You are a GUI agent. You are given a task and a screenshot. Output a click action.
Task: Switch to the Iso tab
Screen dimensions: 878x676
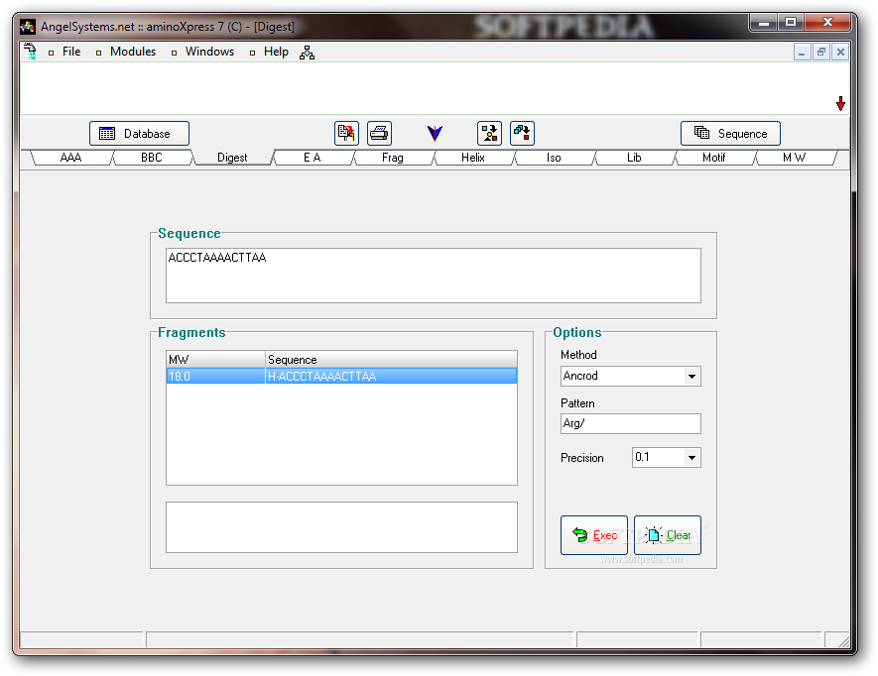click(x=554, y=158)
